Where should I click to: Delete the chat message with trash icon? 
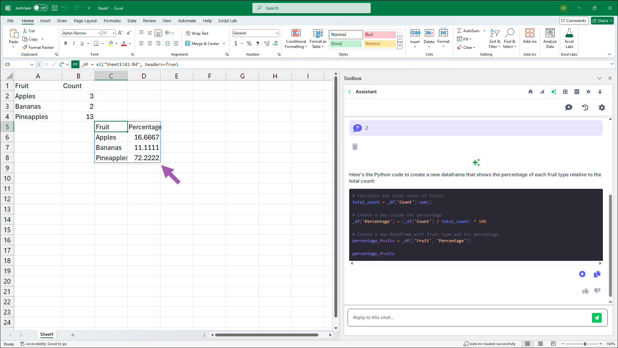click(x=355, y=147)
